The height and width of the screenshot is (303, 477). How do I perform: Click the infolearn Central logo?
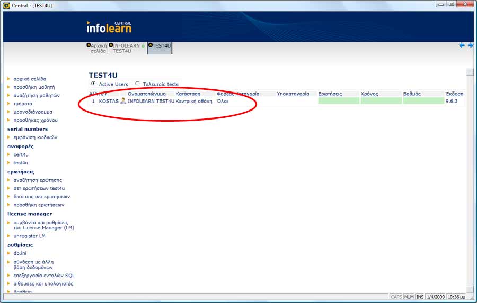109,27
